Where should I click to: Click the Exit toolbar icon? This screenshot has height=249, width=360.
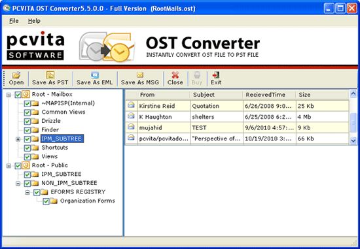coord(216,75)
